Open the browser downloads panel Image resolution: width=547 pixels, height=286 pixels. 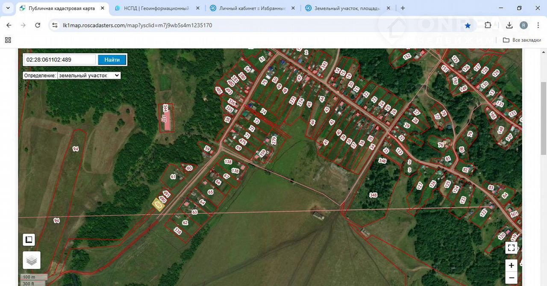click(509, 25)
